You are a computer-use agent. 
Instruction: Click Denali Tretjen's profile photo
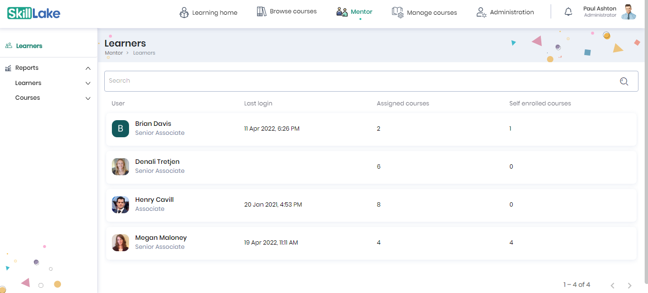(x=120, y=167)
